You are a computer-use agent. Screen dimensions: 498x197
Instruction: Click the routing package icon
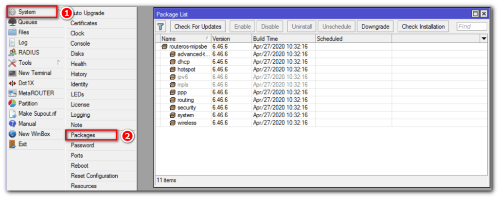[173, 100]
